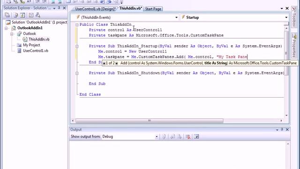Click Find Message in Code icon
This screenshot has width=300, height=169.
point(164,137)
